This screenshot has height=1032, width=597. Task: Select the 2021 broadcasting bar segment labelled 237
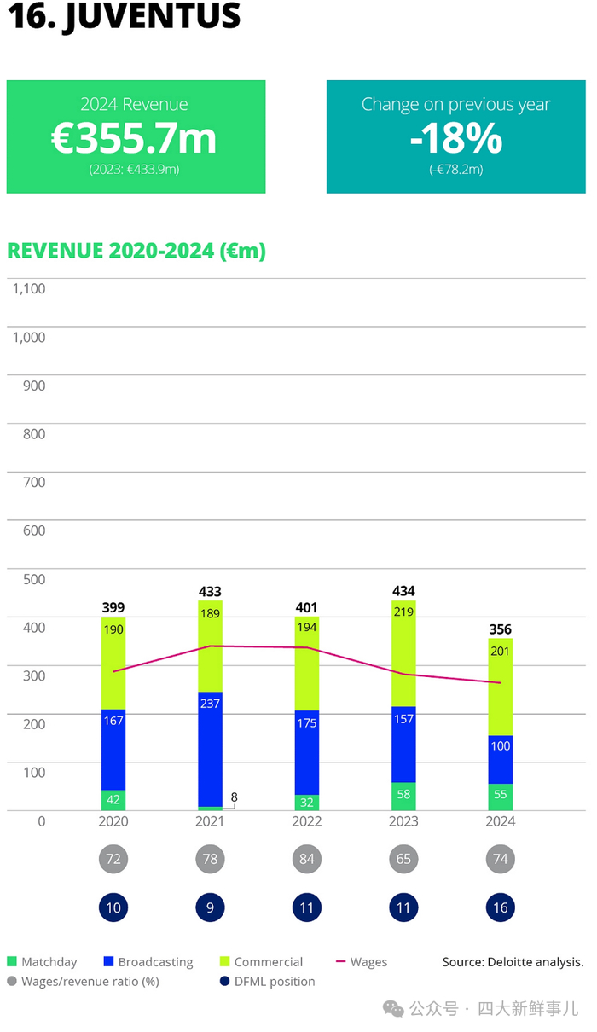[x=210, y=749]
